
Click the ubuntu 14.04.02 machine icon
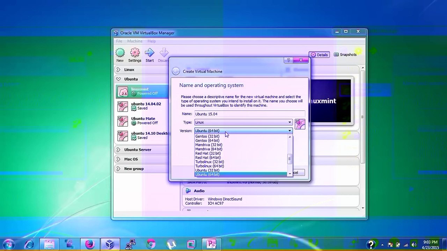(x=123, y=106)
